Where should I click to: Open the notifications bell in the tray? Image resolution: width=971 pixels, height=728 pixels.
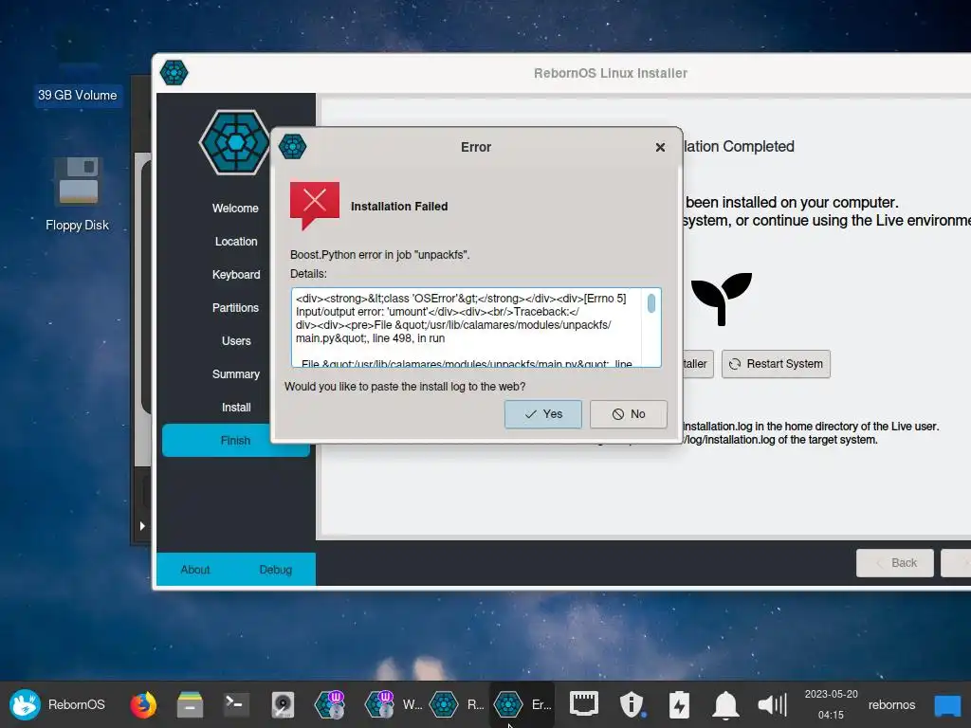pyautogui.click(x=725, y=704)
